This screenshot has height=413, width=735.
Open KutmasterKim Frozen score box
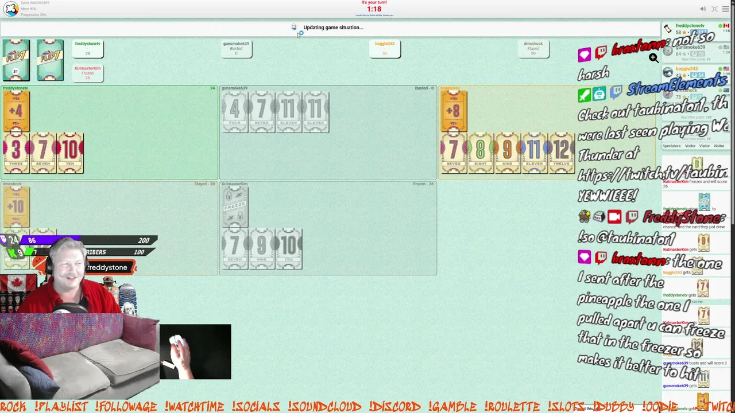coord(88,73)
